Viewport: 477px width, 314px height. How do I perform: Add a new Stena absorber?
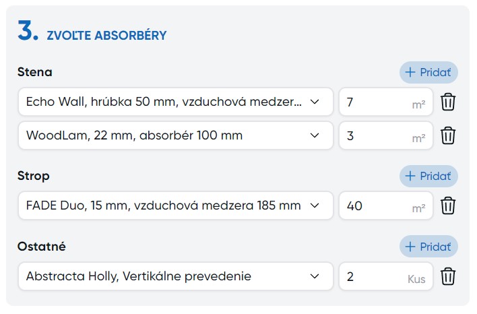pyautogui.click(x=428, y=72)
